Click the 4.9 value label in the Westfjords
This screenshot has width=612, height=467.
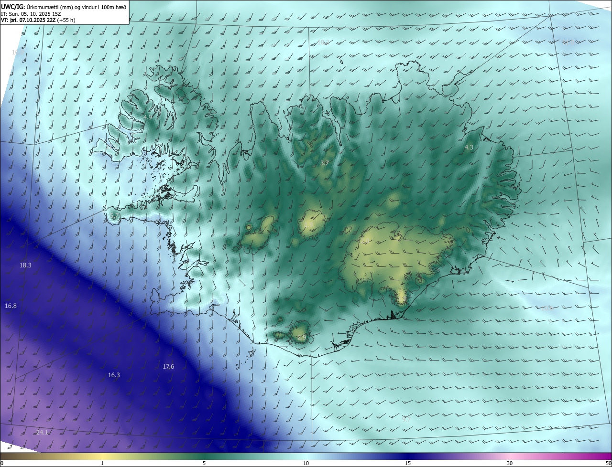coord(147,117)
